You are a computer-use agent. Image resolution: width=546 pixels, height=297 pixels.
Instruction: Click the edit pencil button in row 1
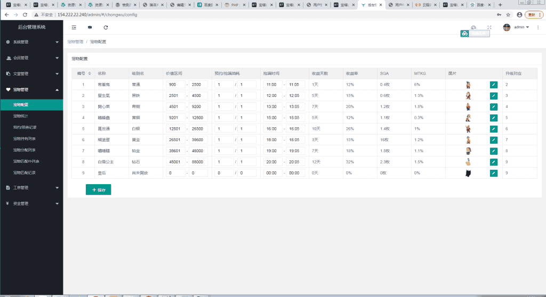493,84
